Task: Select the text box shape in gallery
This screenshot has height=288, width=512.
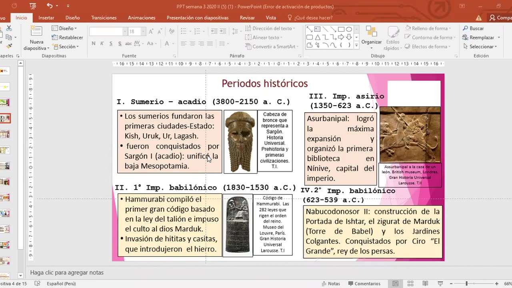Action: [x=317, y=29]
